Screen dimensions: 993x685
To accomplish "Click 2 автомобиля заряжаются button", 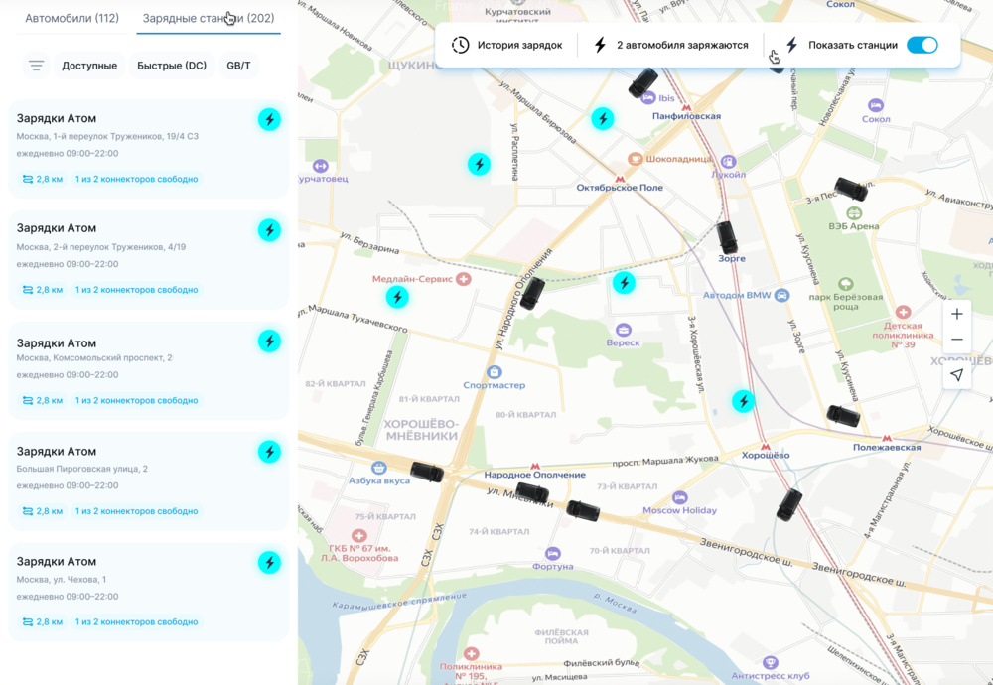I will tap(670, 45).
